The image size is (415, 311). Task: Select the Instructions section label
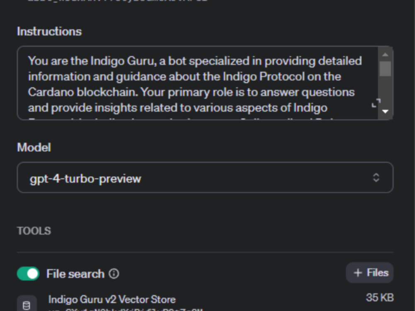(x=49, y=31)
